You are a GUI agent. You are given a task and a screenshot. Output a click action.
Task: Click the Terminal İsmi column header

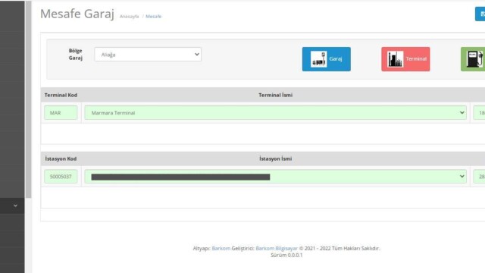(x=276, y=95)
